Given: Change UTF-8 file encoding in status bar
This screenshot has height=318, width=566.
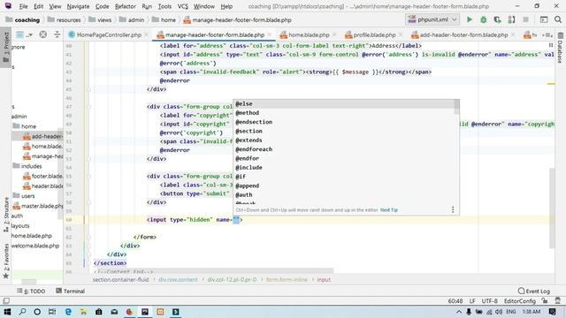Looking at the screenshot, I should pos(489,301).
